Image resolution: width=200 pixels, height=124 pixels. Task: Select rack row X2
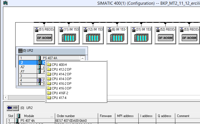pyautogui.click(x=32, y=67)
